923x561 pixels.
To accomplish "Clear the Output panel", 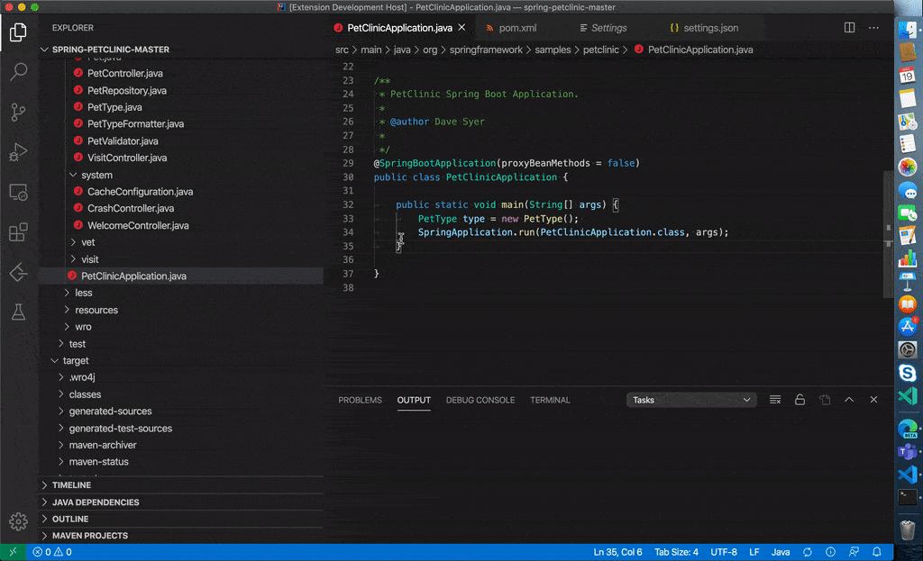I will 775,400.
